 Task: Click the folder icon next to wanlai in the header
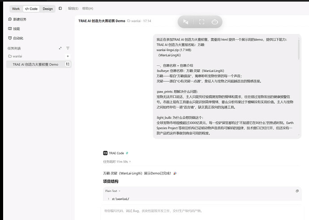pos(129,21)
